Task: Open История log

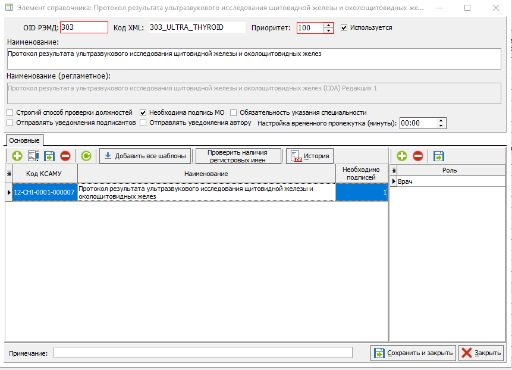Action: (310, 156)
